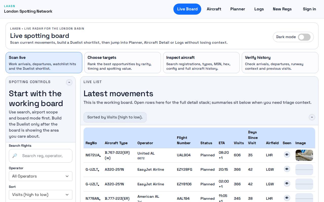
Task: Click the Visits column header
Action: pyautogui.click(x=239, y=143)
